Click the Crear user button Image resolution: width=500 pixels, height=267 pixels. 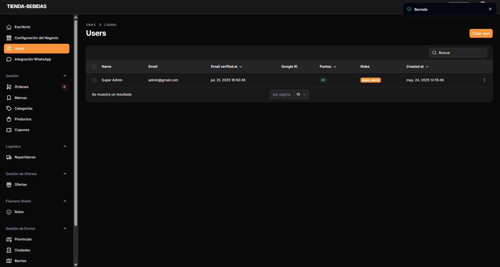[481, 34]
